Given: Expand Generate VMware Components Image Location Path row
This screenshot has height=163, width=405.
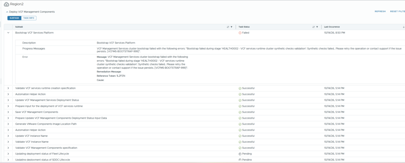Looking at the screenshot, I should [8, 124].
